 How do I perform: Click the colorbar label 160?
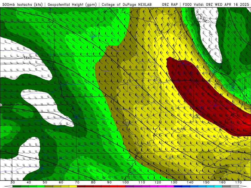click(222, 182)
